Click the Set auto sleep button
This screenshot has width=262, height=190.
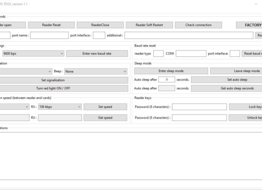click(x=227, y=80)
